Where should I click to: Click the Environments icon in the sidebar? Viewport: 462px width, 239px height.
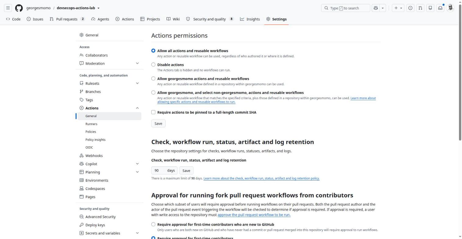[x=81, y=180]
